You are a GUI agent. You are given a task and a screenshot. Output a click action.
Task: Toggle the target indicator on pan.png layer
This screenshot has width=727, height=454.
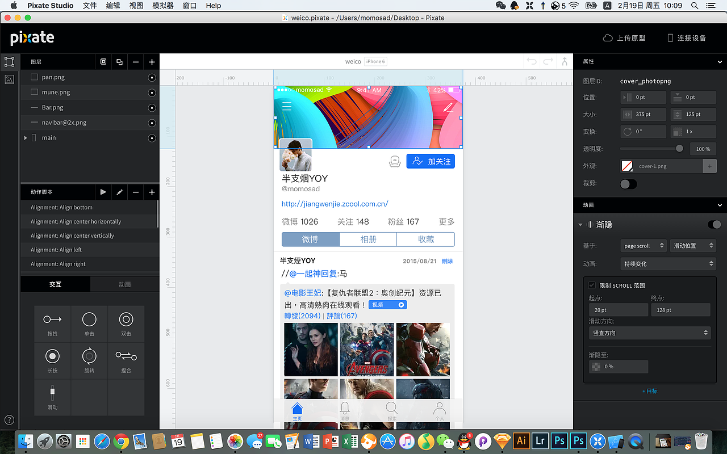151,77
